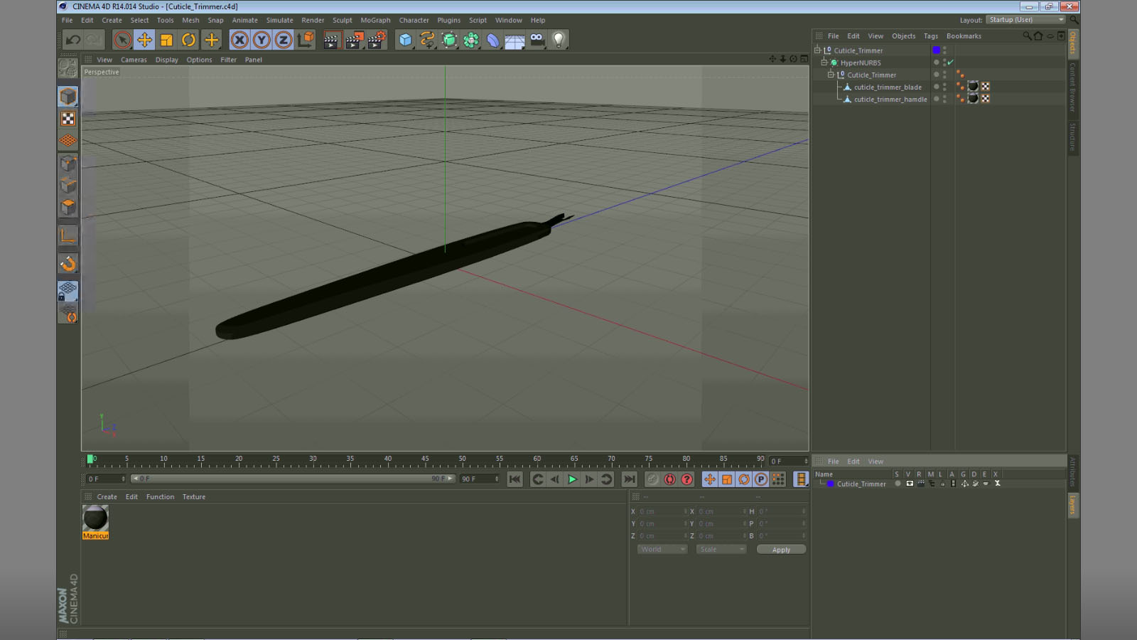Screen dimensions: 1137x640
Task: Click the preview range slider bar
Action: click(x=293, y=479)
